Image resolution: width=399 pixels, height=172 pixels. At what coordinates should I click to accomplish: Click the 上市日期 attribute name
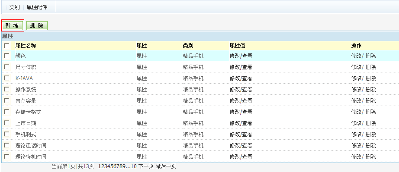[x=26, y=123]
